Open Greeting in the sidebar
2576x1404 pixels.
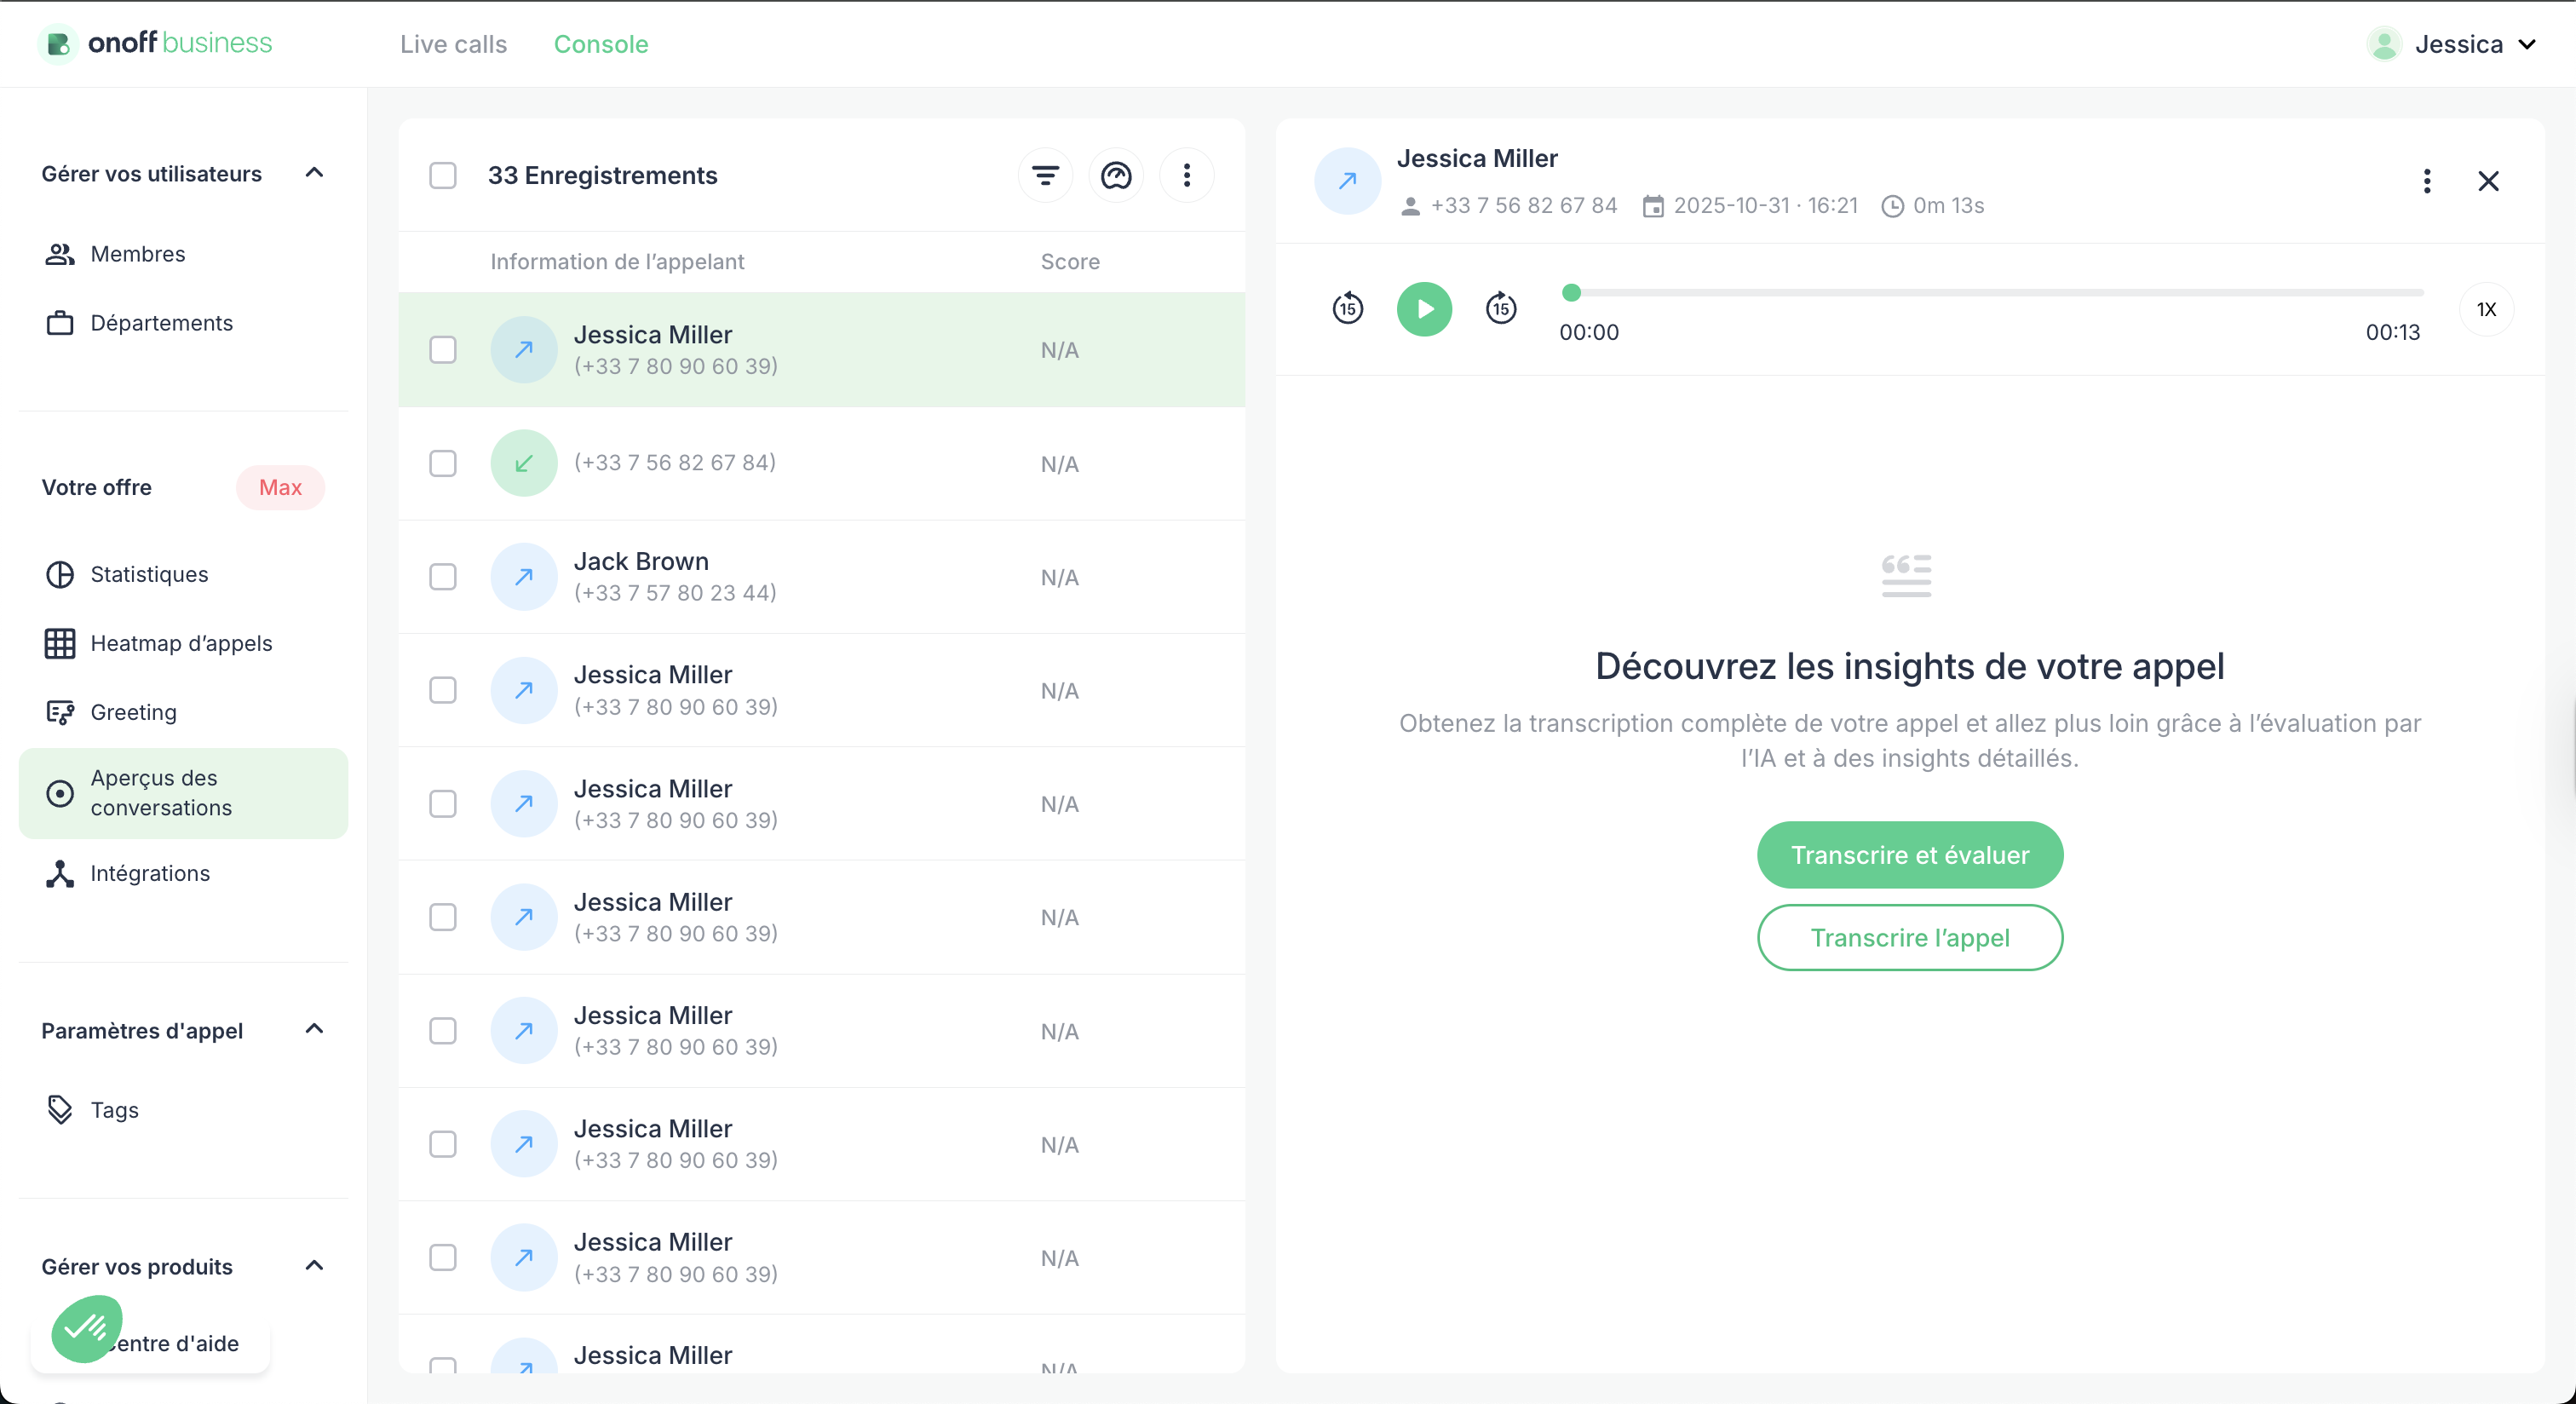pyautogui.click(x=184, y=712)
